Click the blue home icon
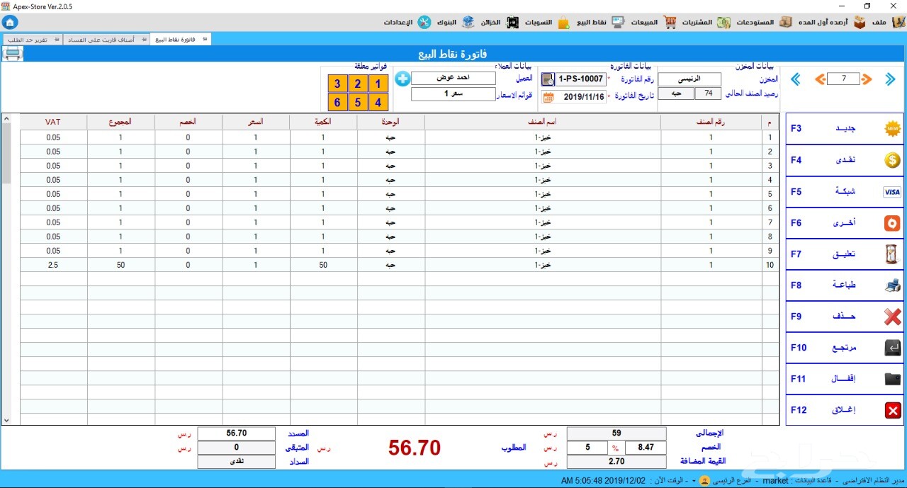This screenshot has width=907, height=488. (x=10, y=22)
